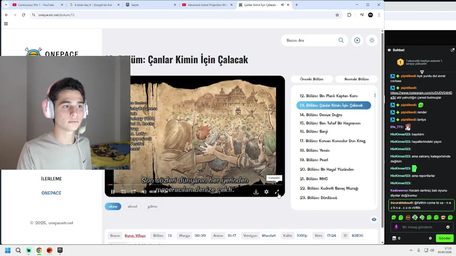Toggle the blue eye visibility icon

[x=374, y=219]
